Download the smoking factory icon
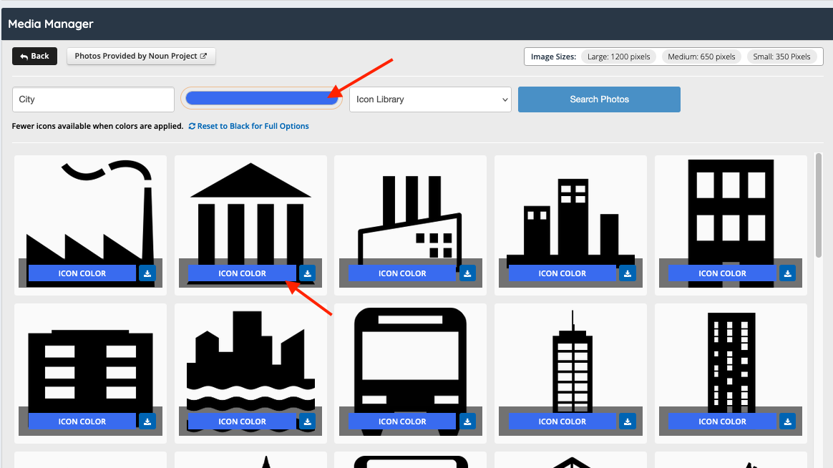The width and height of the screenshot is (833, 468). 147,273
